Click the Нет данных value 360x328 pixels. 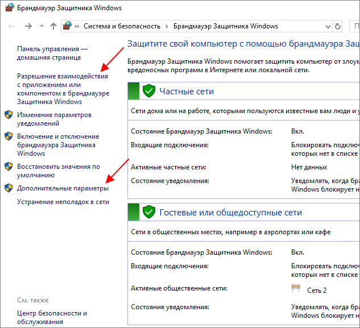click(309, 167)
